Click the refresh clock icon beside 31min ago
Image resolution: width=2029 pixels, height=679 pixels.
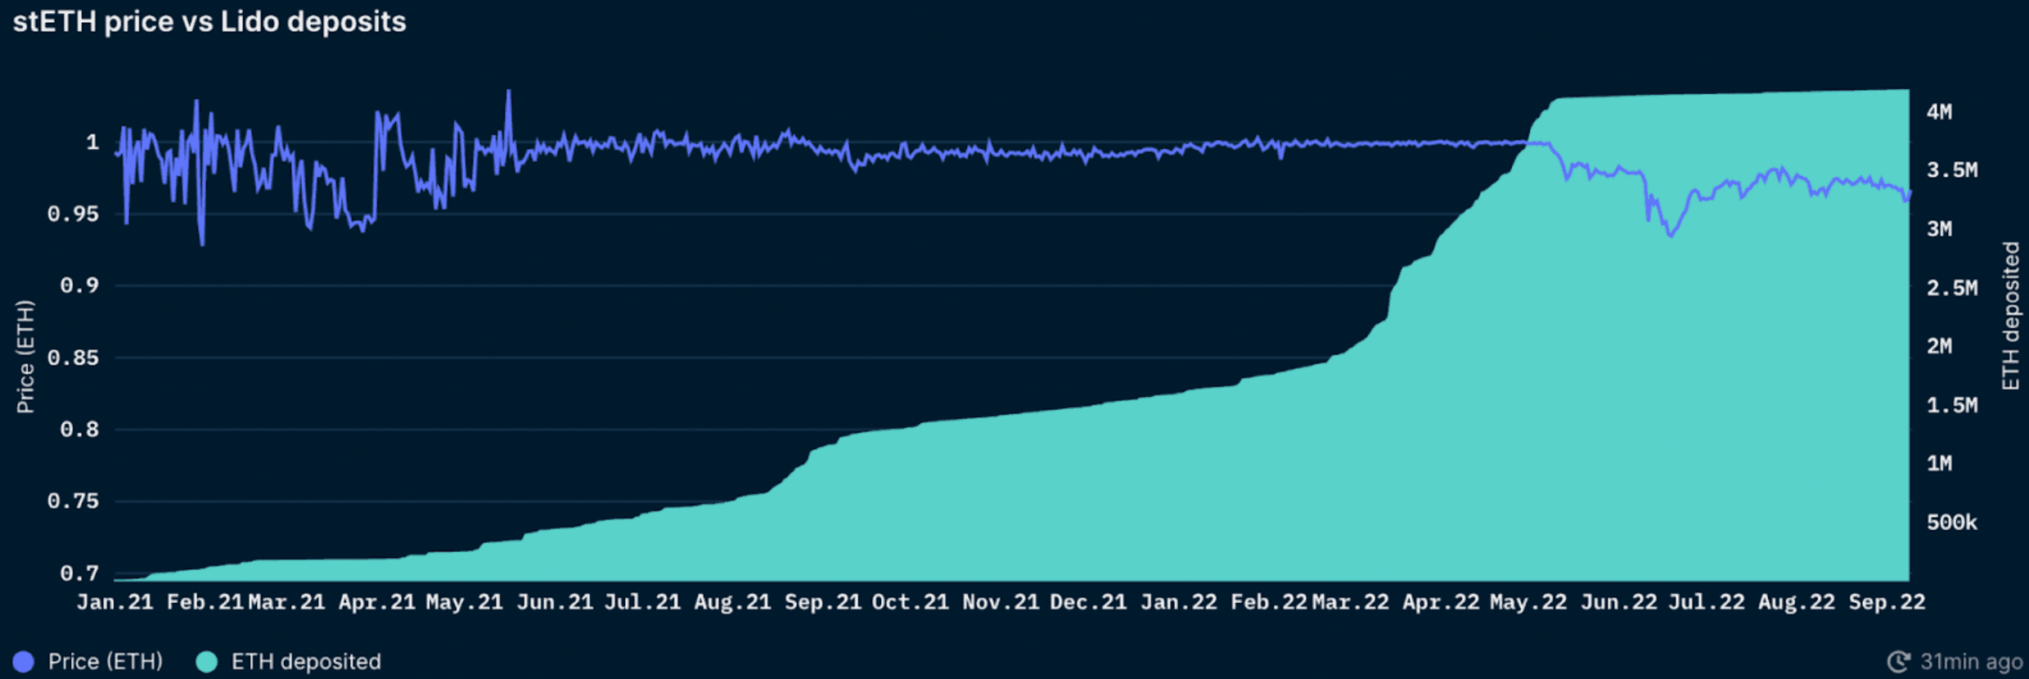(1899, 661)
